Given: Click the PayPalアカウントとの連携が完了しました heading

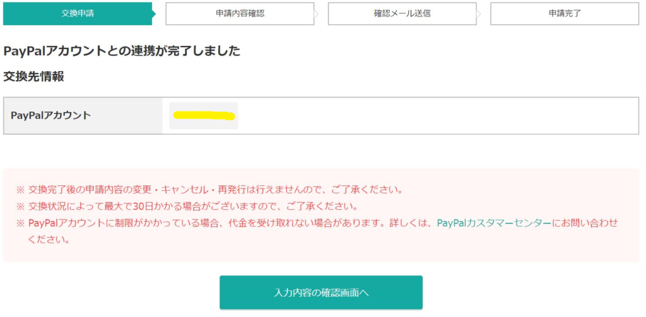Looking at the screenshot, I should (122, 51).
